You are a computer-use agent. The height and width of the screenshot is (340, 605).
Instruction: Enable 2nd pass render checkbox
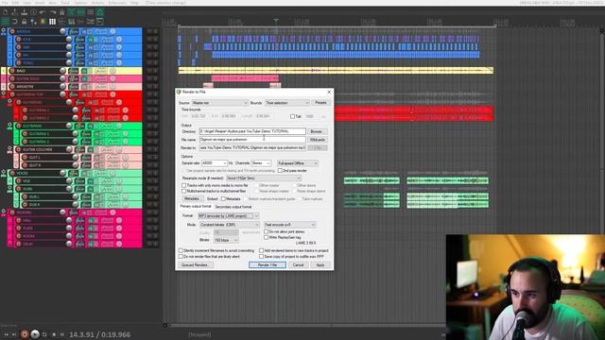click(x=280, y=170)
